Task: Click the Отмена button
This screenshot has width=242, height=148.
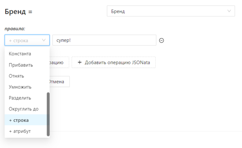Action: click(59, 82)
